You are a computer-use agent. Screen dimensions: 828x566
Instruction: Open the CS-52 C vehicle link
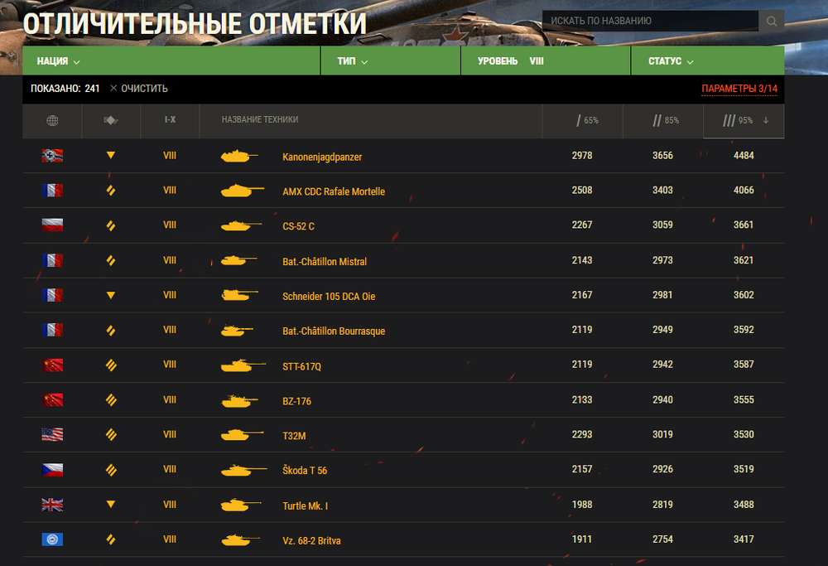(298, 226)
